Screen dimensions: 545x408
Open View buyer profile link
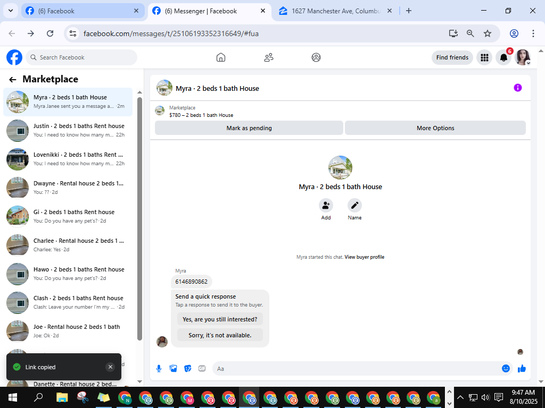[364, 257]
